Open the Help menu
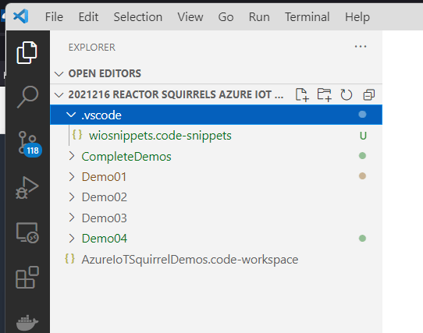This screenshot has width=423, height=333. point(357,17)
